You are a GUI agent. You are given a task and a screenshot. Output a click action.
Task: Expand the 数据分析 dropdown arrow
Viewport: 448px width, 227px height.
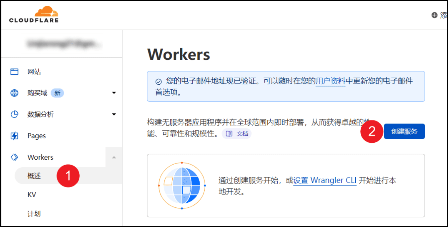(114, 114)
